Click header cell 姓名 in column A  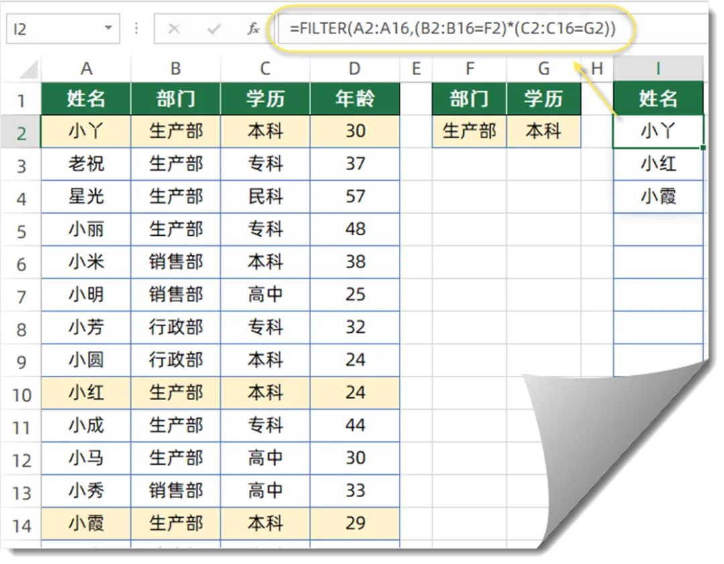[86, 98]
